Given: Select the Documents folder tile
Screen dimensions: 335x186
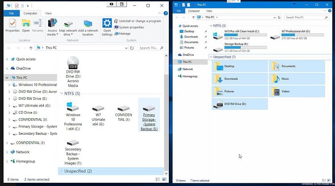Looking at the screenshot, I should 297,66.
